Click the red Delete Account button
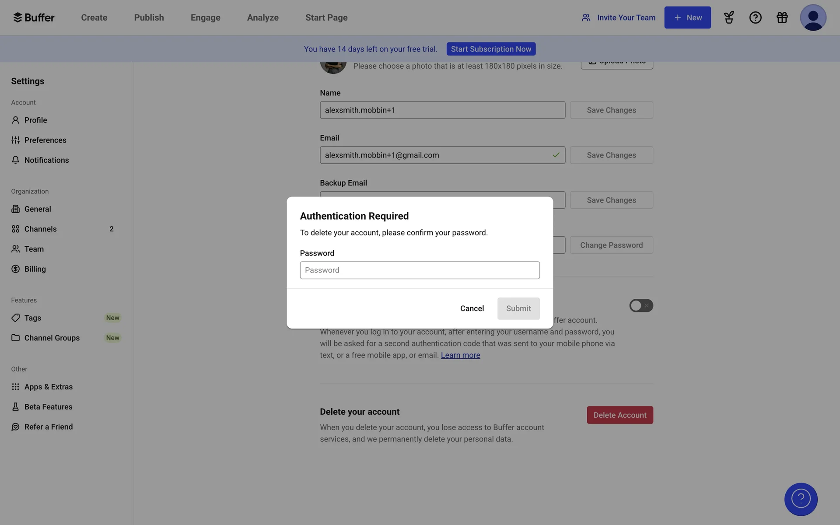 click(x=619, y=415)
